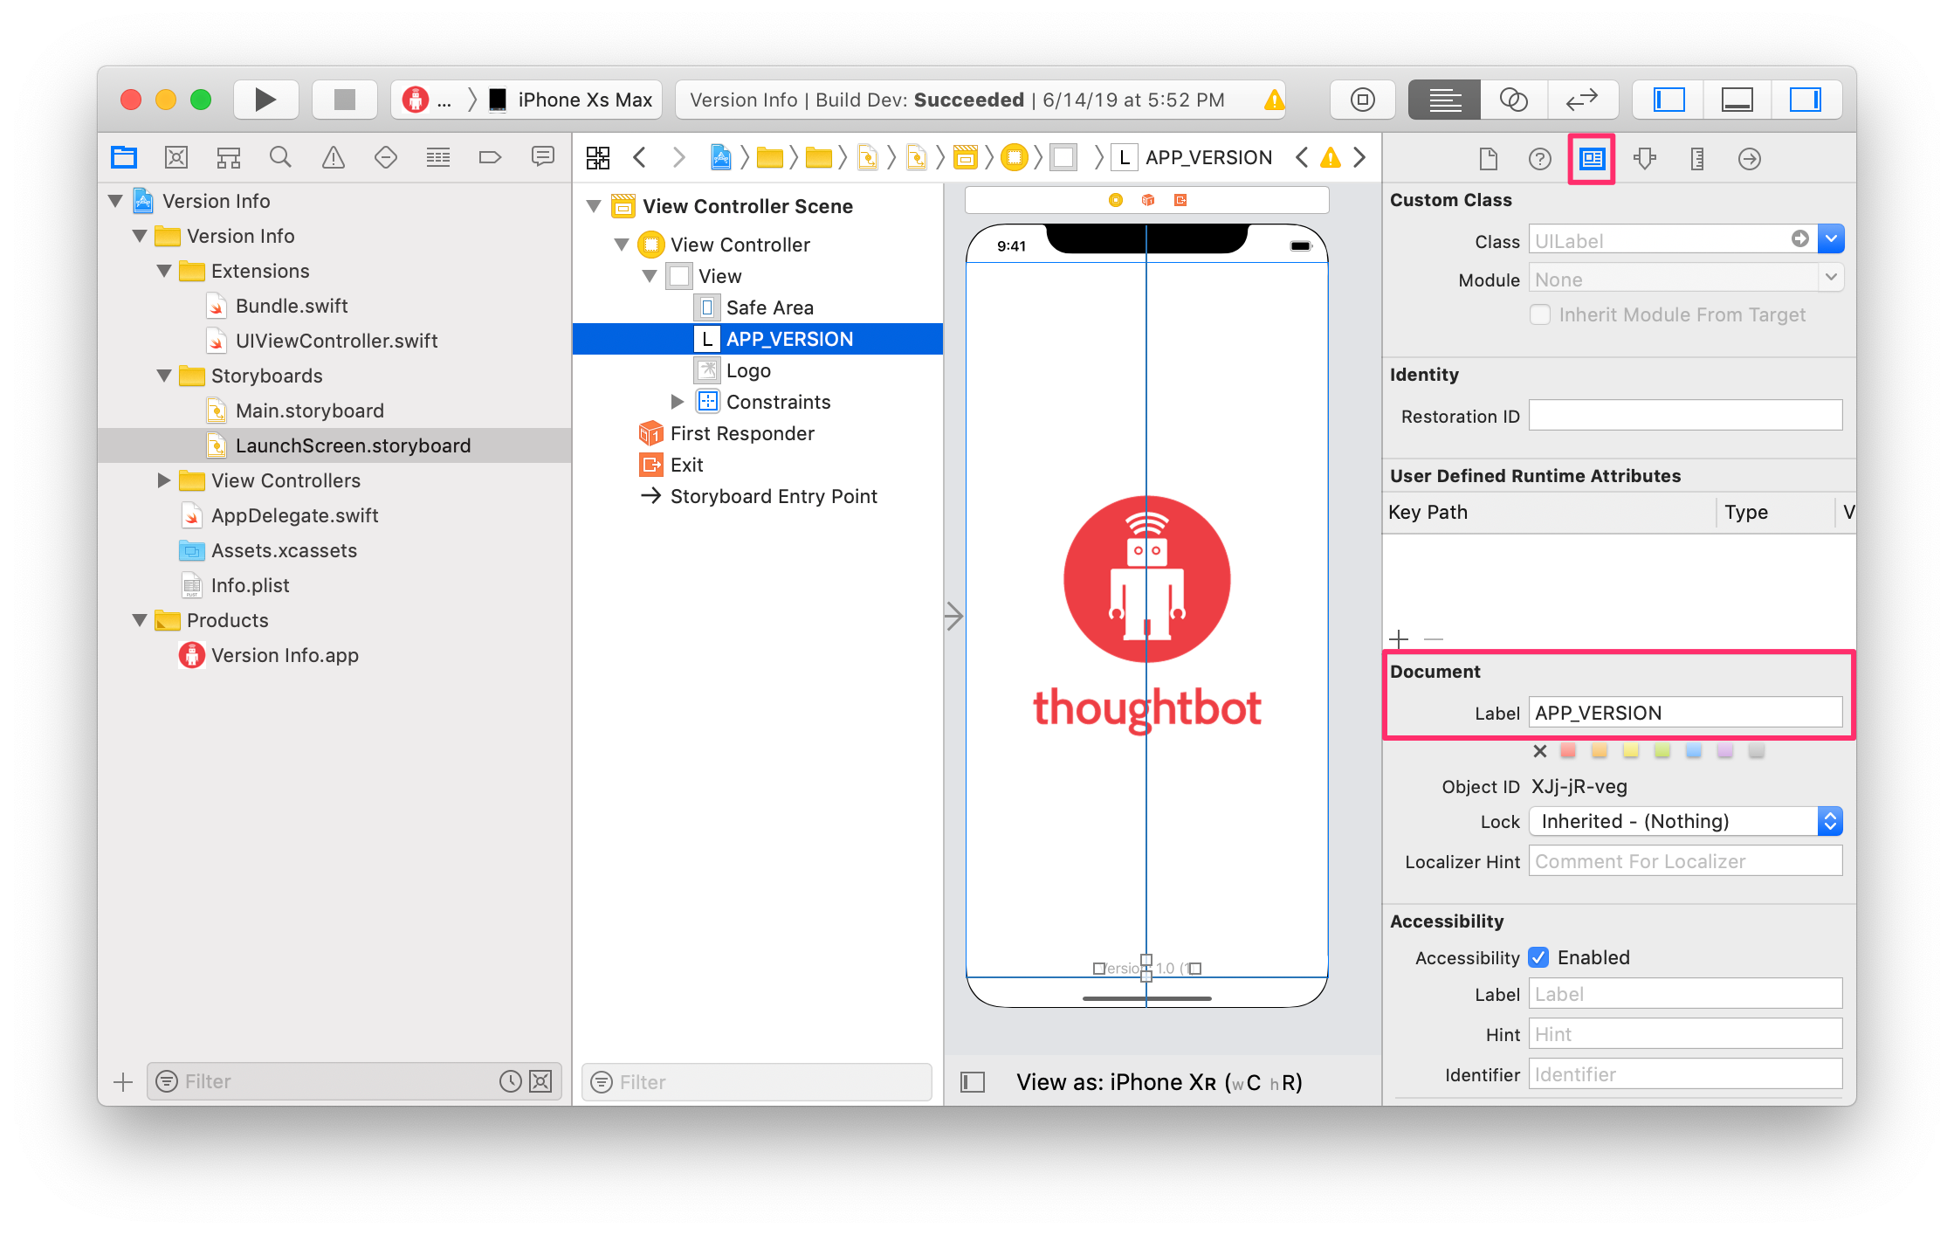
Task: Select the iPhone Xs Max destination
Action: click(572, 100)
